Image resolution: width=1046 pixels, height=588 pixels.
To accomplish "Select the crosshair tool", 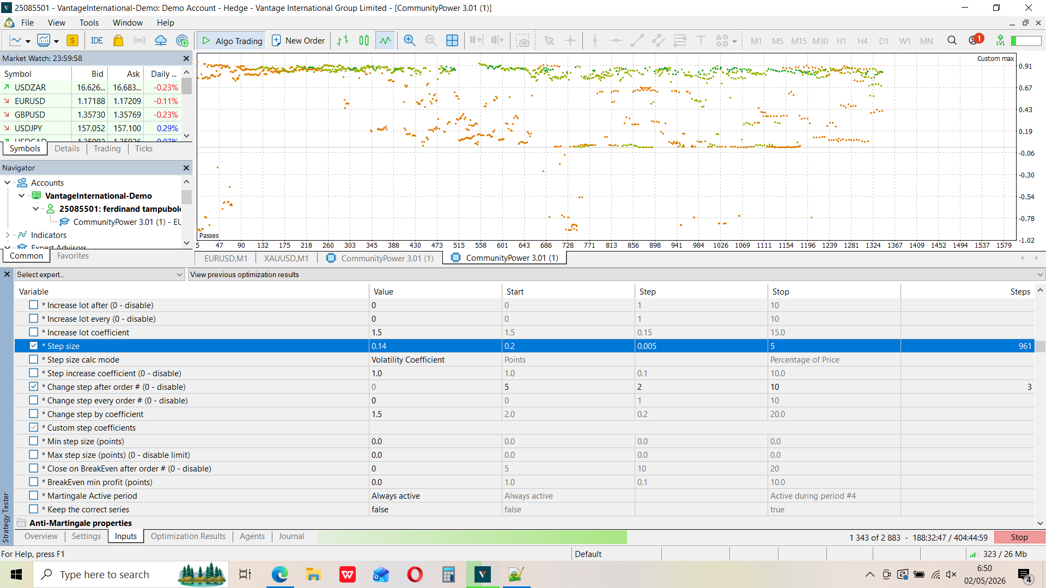I will click(570, 41).
